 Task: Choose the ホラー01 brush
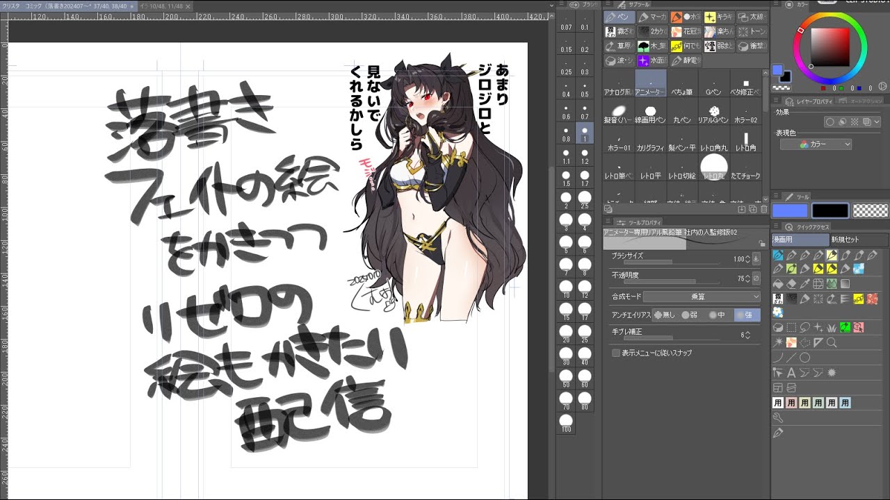point(619,140)
